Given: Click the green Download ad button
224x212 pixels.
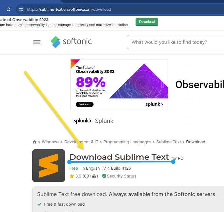Looking at the screenshot, I should [x=147, y=22].
